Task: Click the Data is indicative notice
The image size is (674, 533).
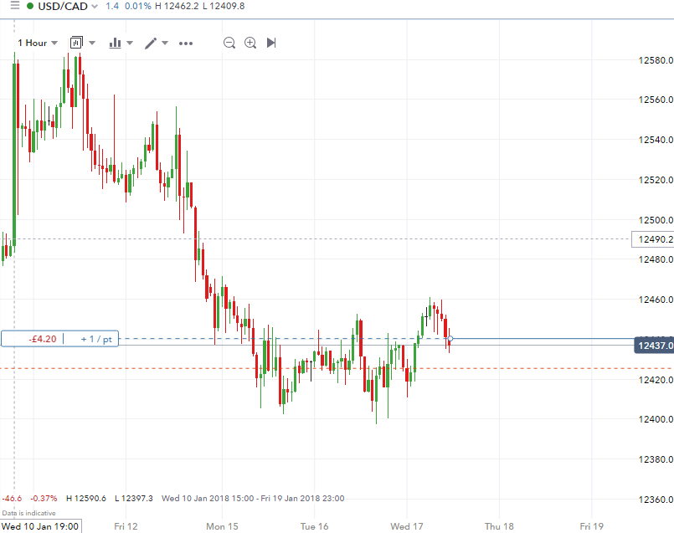Action: (x=28, y=513)
